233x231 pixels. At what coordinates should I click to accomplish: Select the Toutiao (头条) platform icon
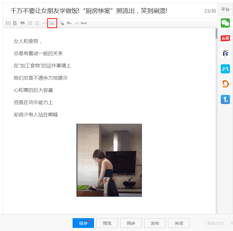click(225, 38)
